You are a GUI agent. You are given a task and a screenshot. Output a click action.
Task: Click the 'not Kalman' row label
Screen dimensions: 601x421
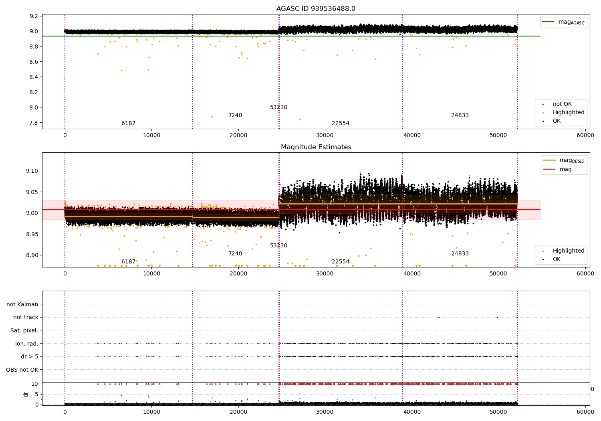point(22,304)
